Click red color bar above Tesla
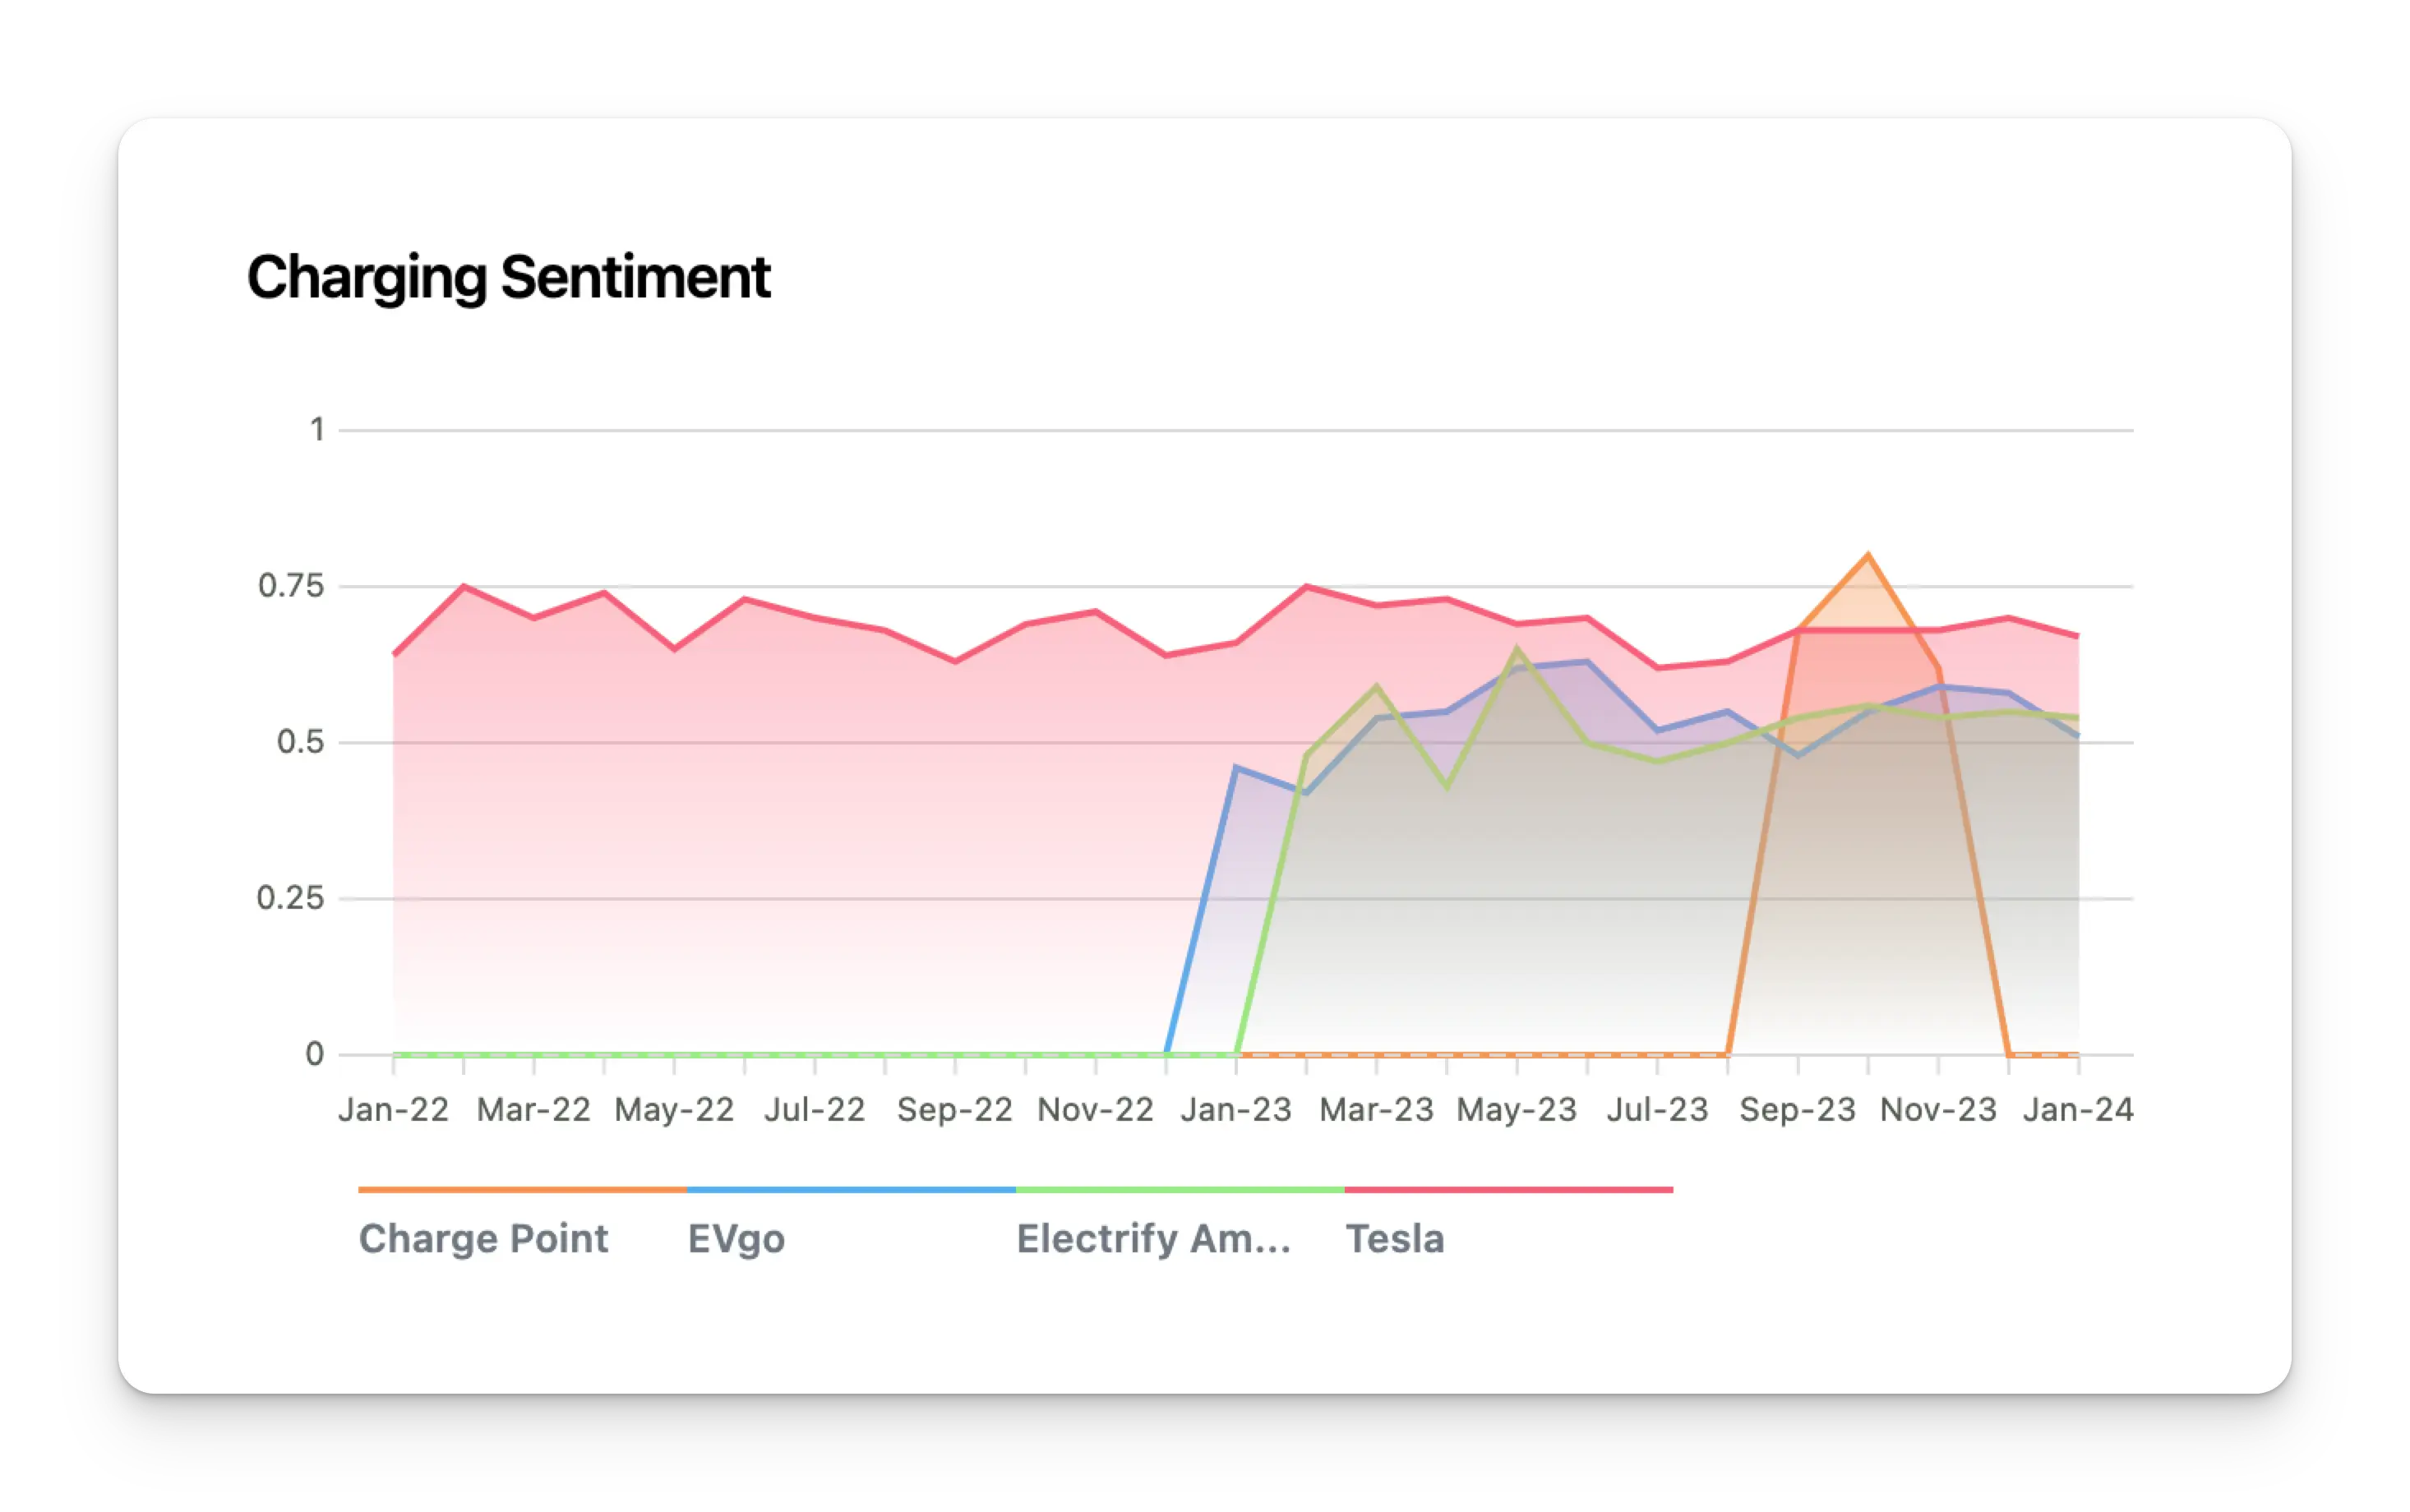The height and width of the screenshot is (1512, 2410). 1508,1190
